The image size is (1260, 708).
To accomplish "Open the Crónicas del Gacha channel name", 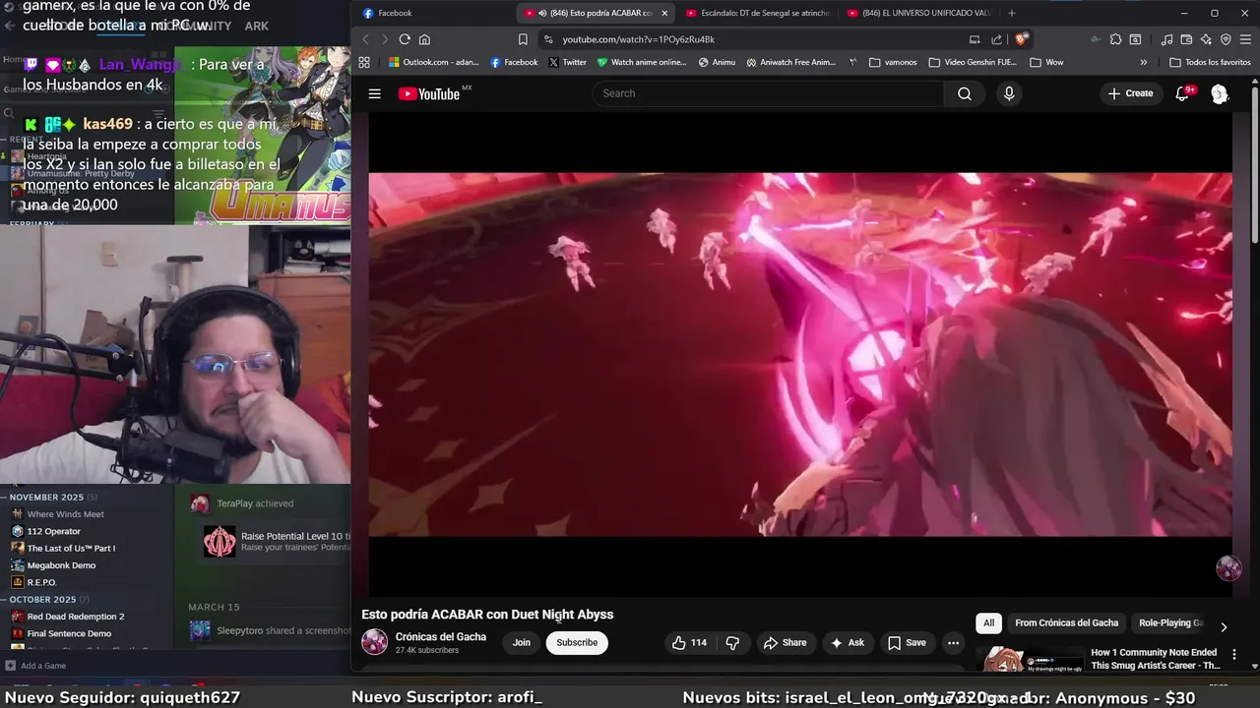I will 441,637.
